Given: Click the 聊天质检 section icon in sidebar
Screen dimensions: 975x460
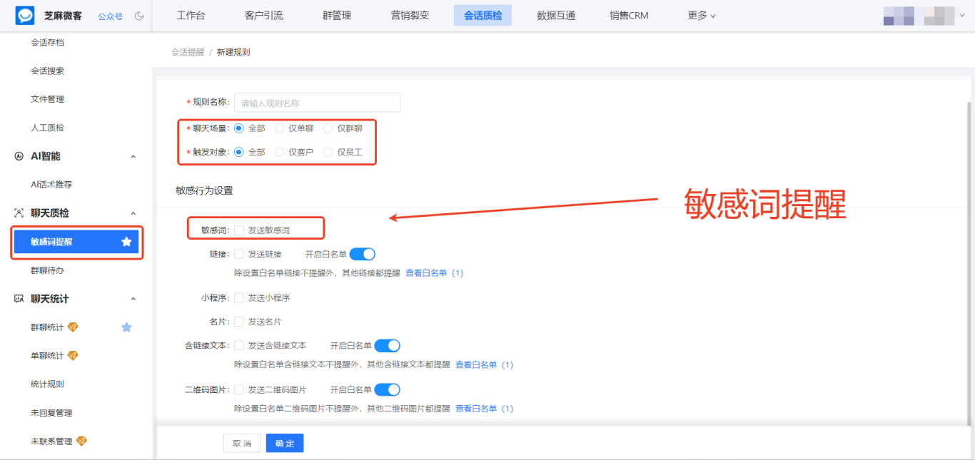Looking at the screenshot, I should (20, 213).
